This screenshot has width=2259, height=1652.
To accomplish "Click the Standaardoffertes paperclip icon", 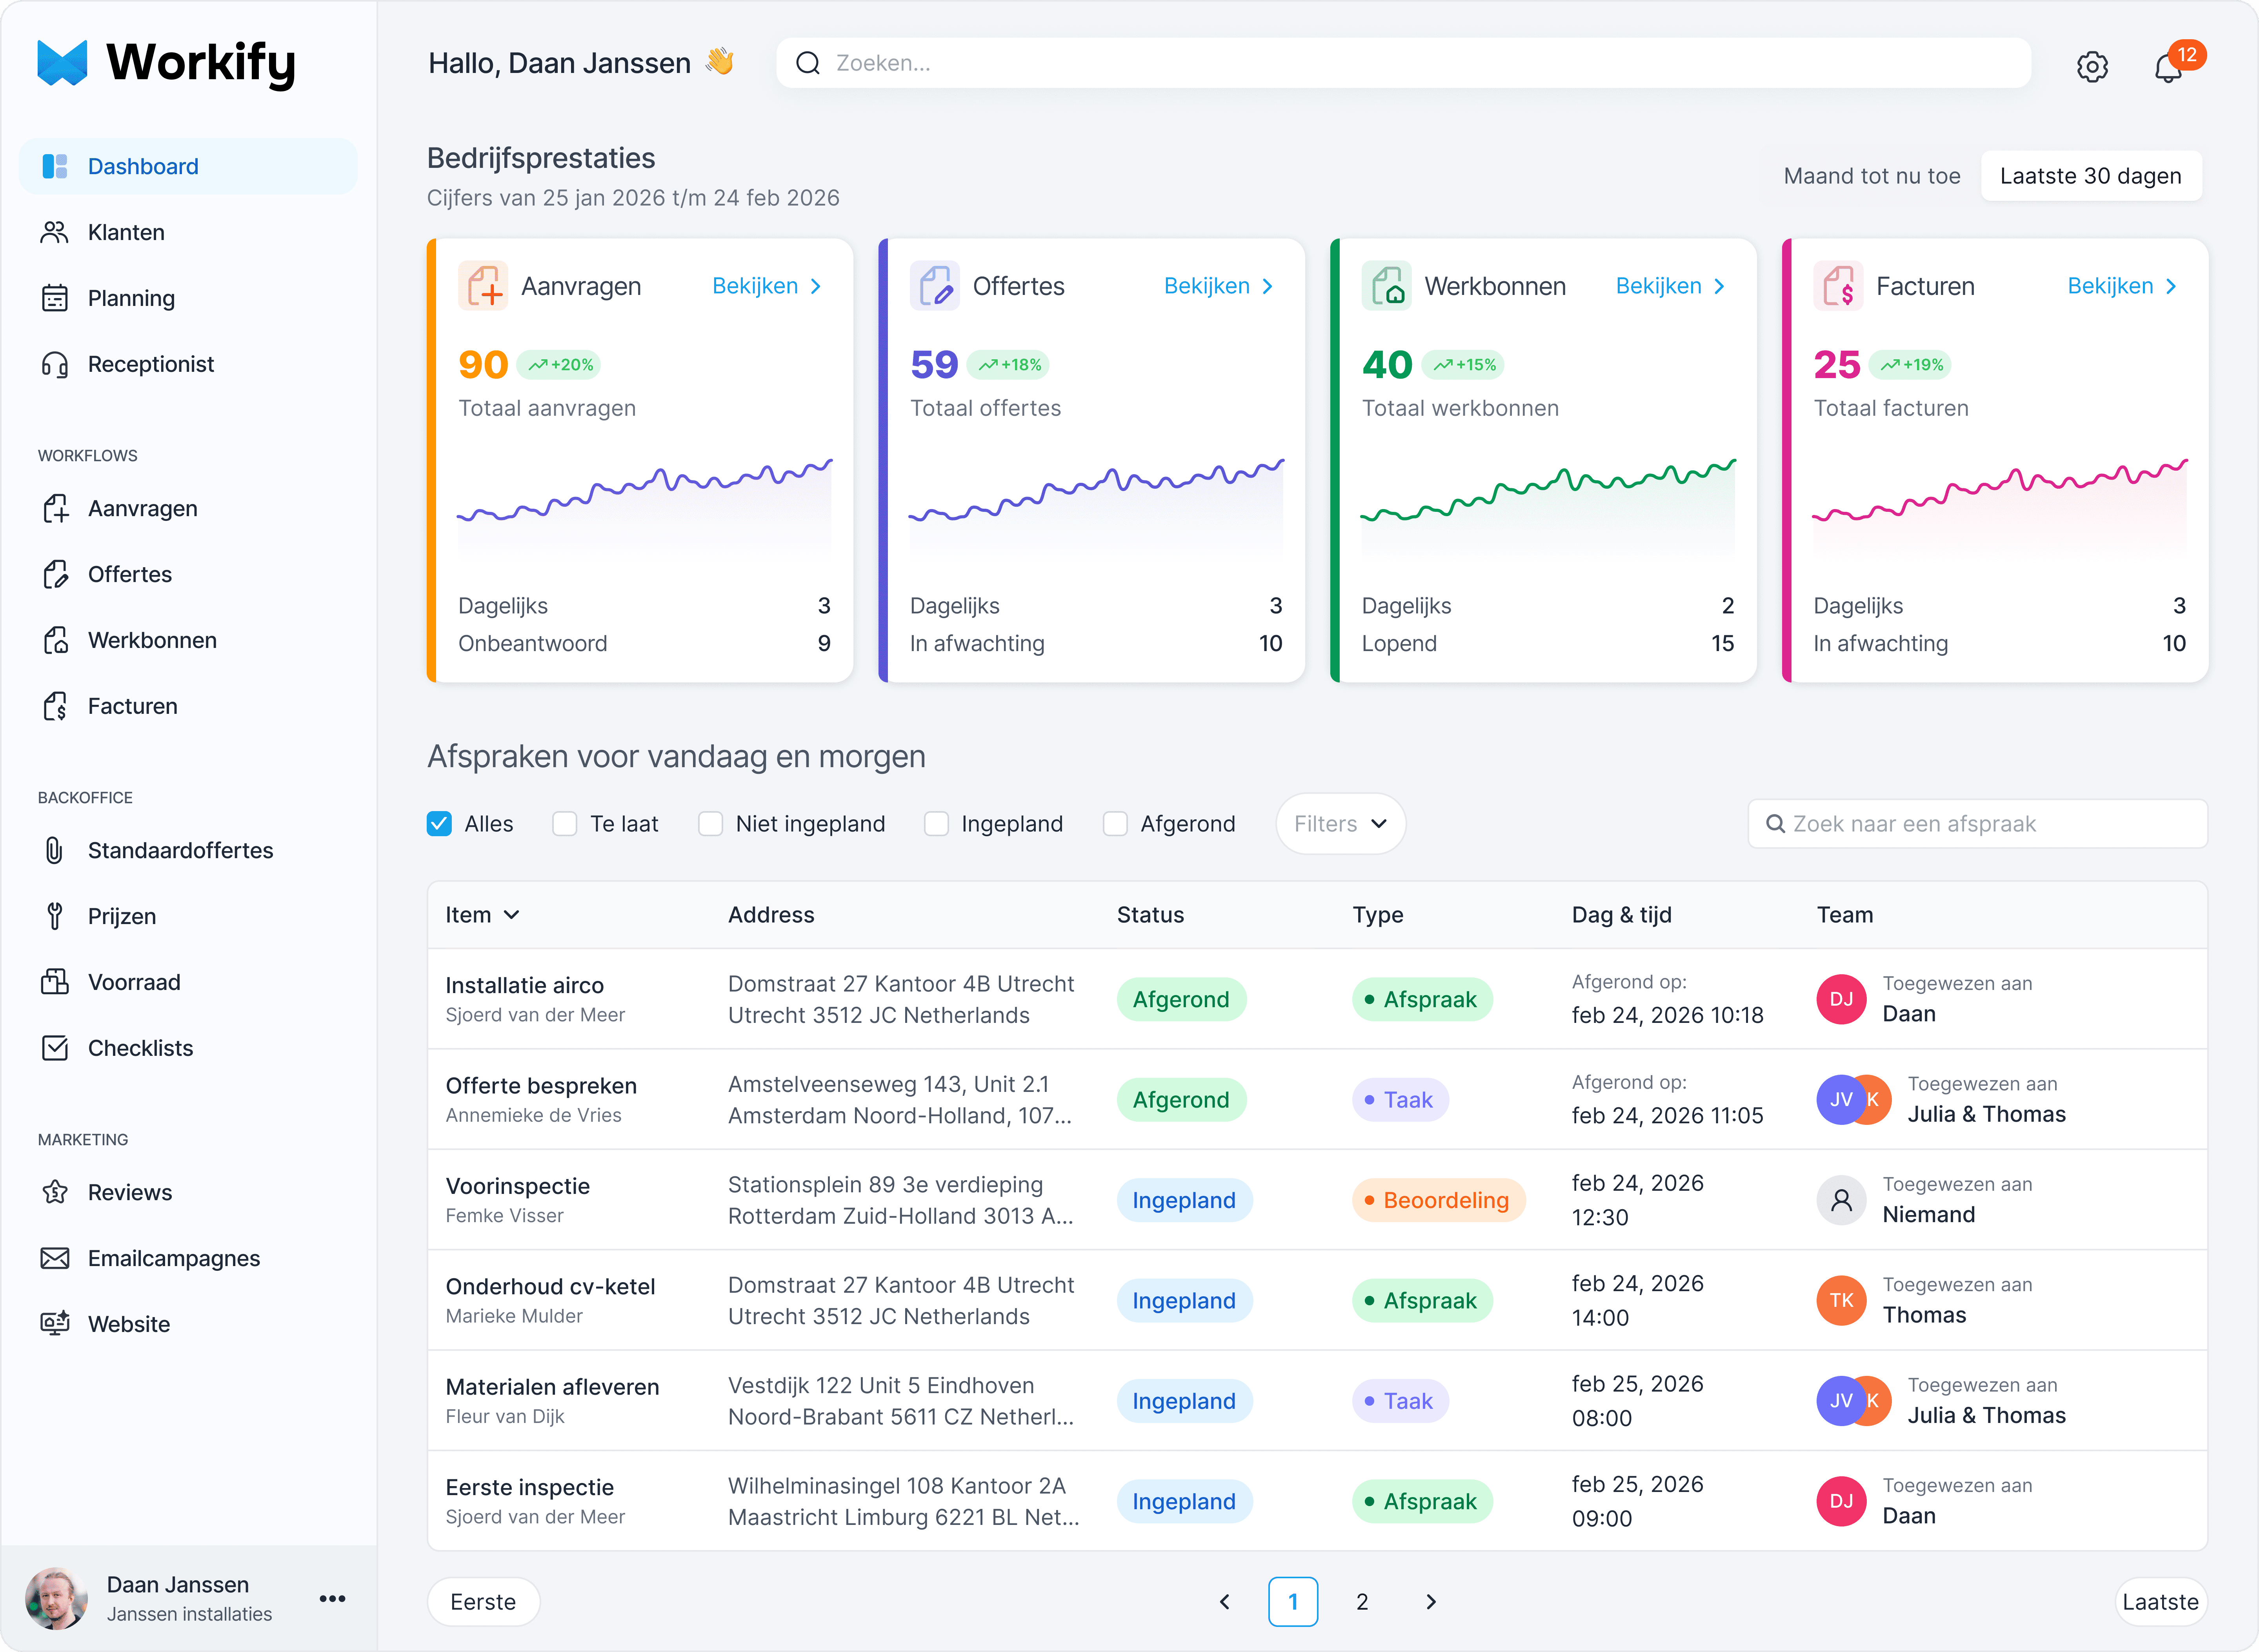I will coord(54,850).
